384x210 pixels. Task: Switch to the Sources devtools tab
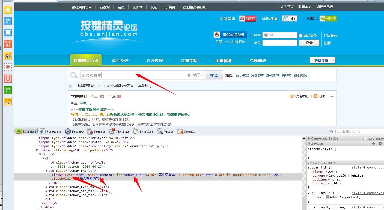point(96,132)
